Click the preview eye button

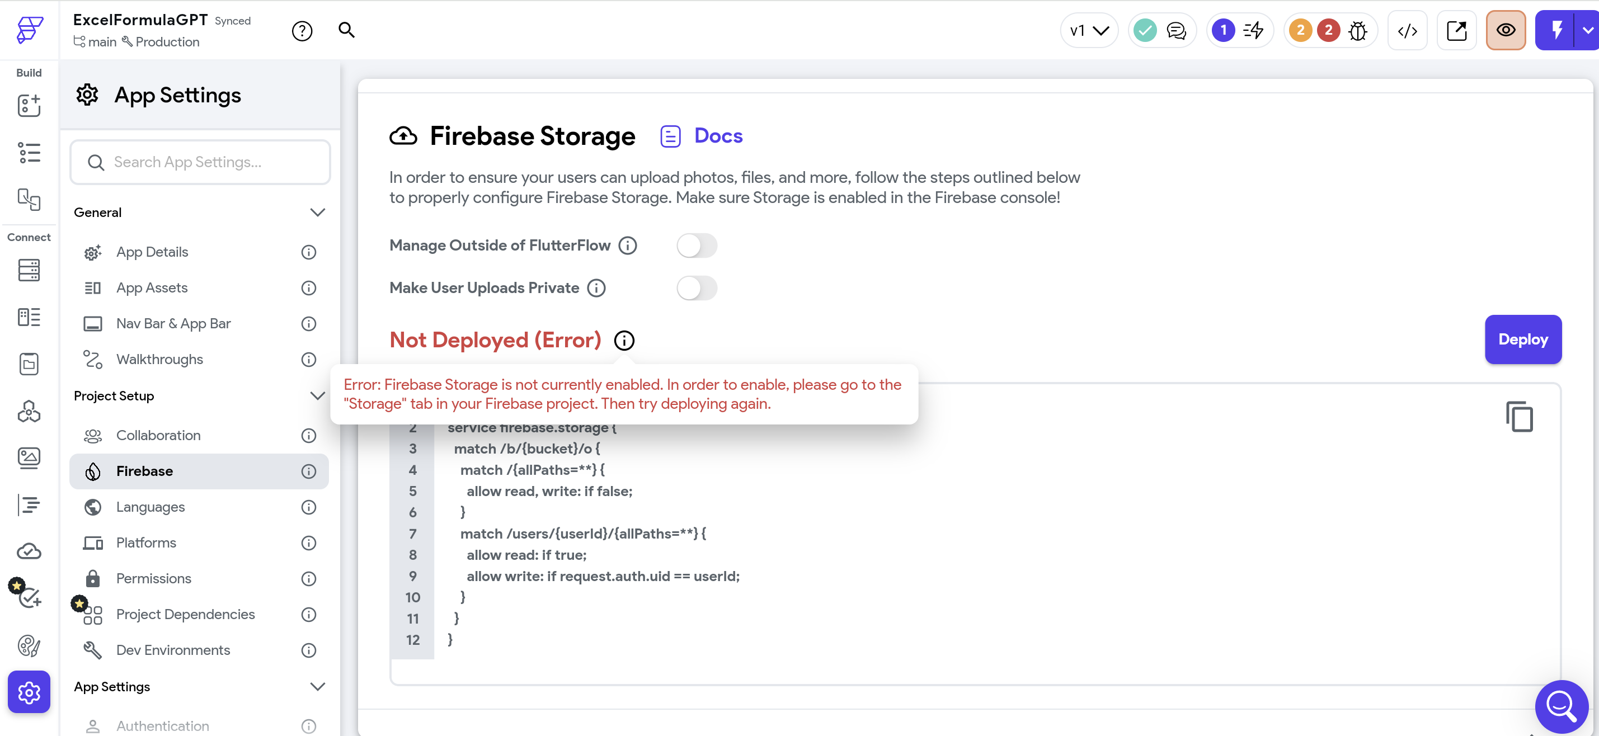coord(1506,30)
